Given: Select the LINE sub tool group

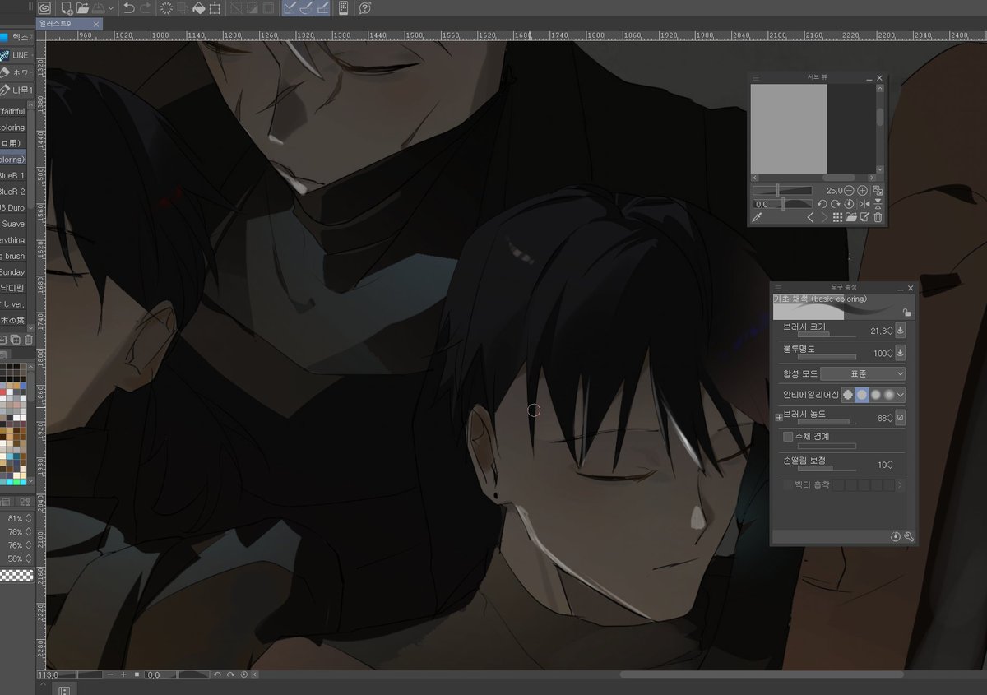Looking at the screenshot, I should (x=15, y=55).
